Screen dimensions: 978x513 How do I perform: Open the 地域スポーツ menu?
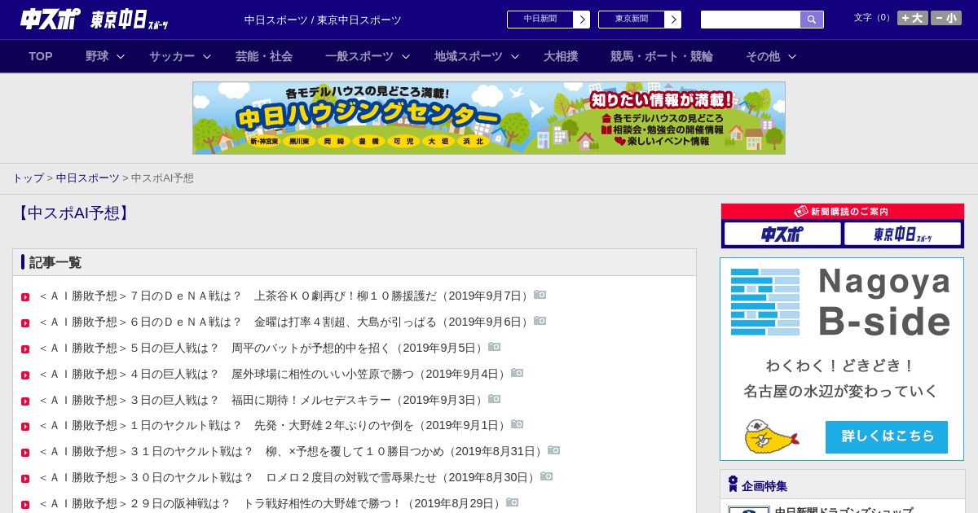(x=469, y=56)
